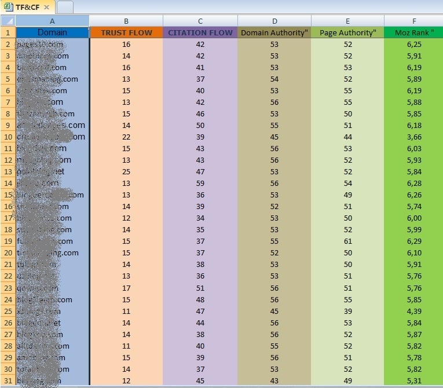Image resolution: width=443 pixels, height=388 pixels.
Task: Select column A header
Action: click(x=52, y=21)
